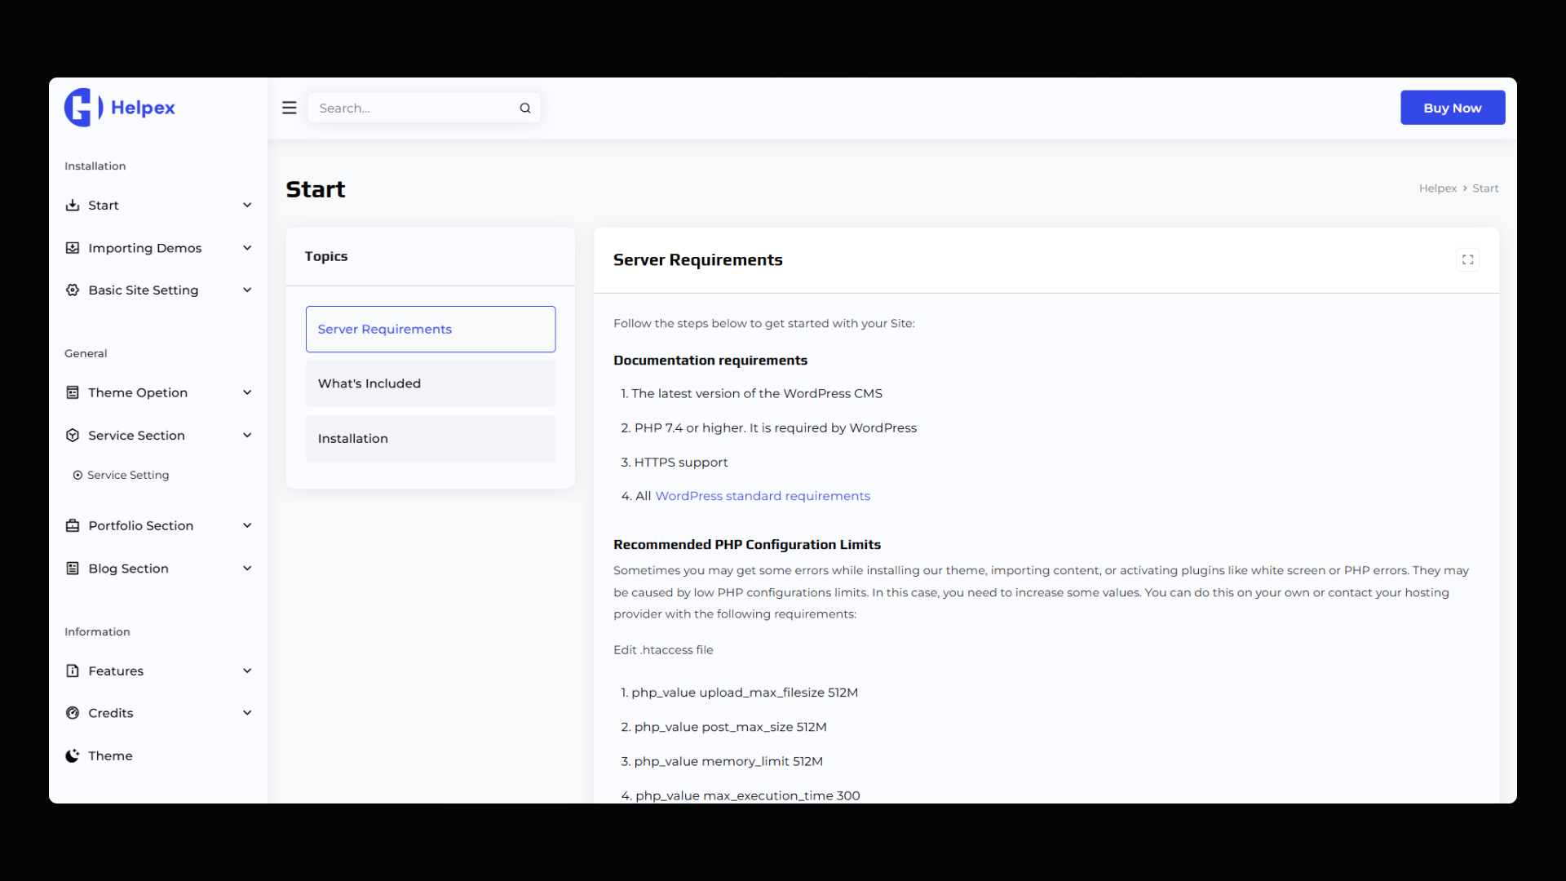Open WordPress standard requirements link
The image size is (1566, 881).
[x=763, y=496]
